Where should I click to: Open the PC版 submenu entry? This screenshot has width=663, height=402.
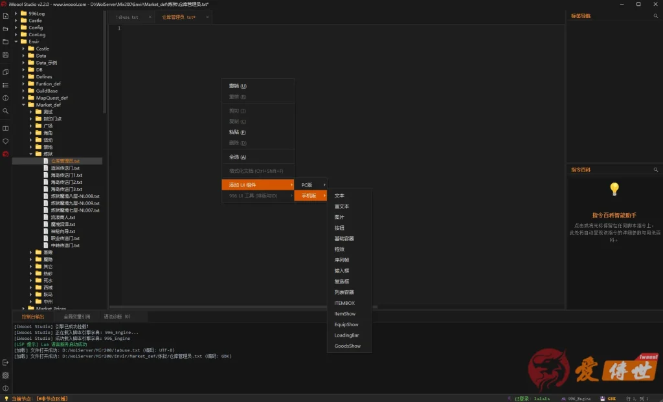click(311, 184)
